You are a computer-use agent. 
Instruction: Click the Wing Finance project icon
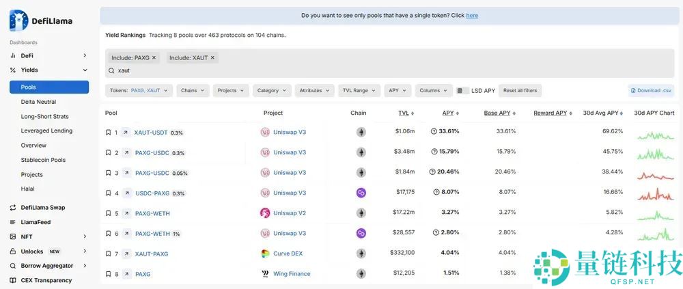coord(265,274)
